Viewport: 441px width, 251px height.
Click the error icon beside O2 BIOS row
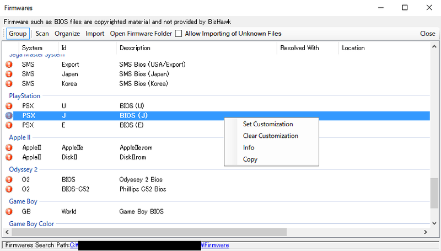click(x=9, y=179)
